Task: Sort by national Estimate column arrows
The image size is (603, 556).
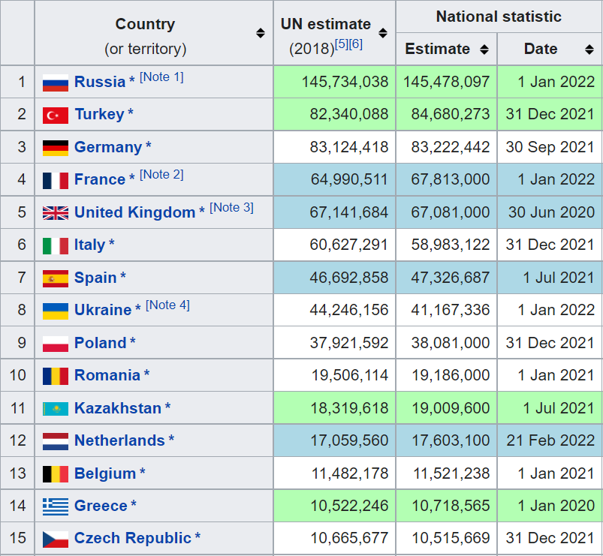Action: 484,50
